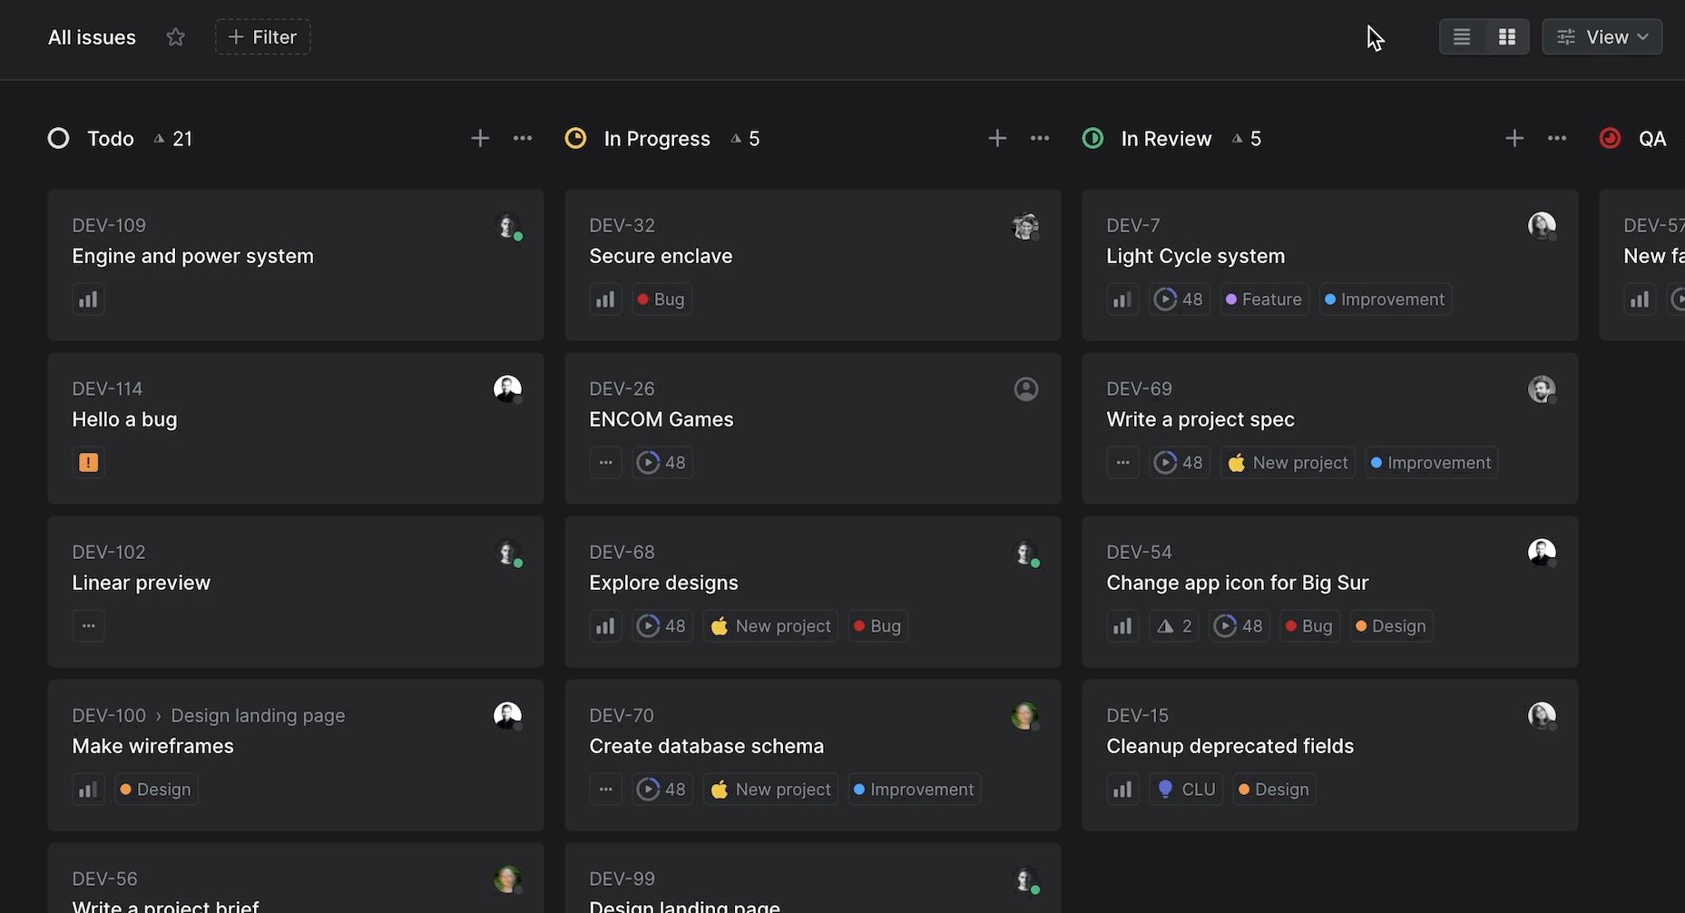1685x913 pixels.
Task: Click the progress circle 48 on DEV-26
Action: point(662,462)
